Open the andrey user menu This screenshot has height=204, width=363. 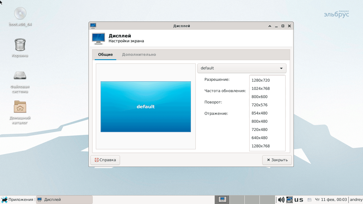pos(356,199)
